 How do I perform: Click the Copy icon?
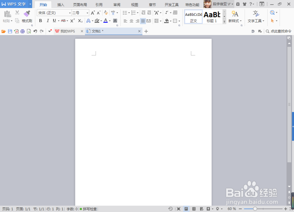(17, 21)
